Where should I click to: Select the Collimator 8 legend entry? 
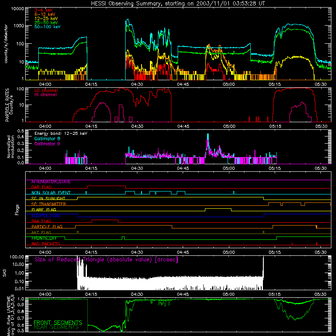[x=47, y=139]
